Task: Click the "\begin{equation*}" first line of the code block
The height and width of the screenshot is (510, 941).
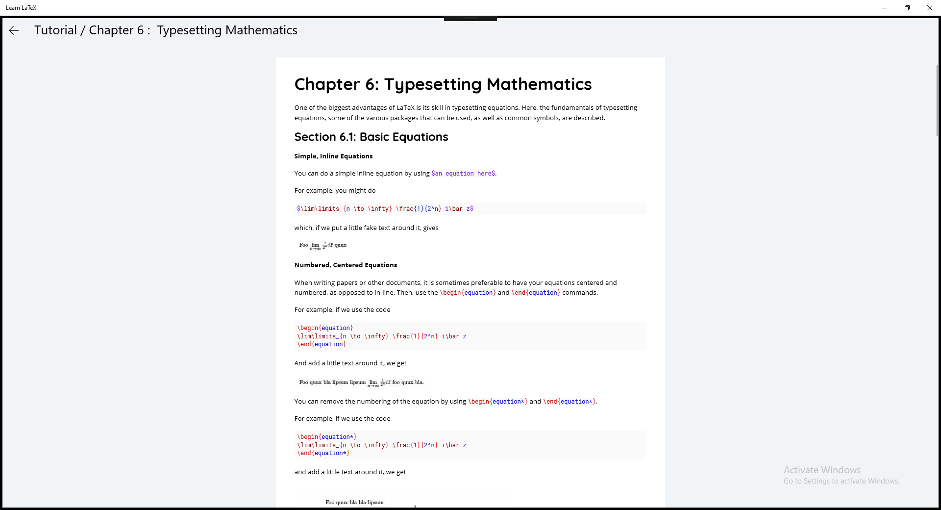Action: (x=326, y=437)
